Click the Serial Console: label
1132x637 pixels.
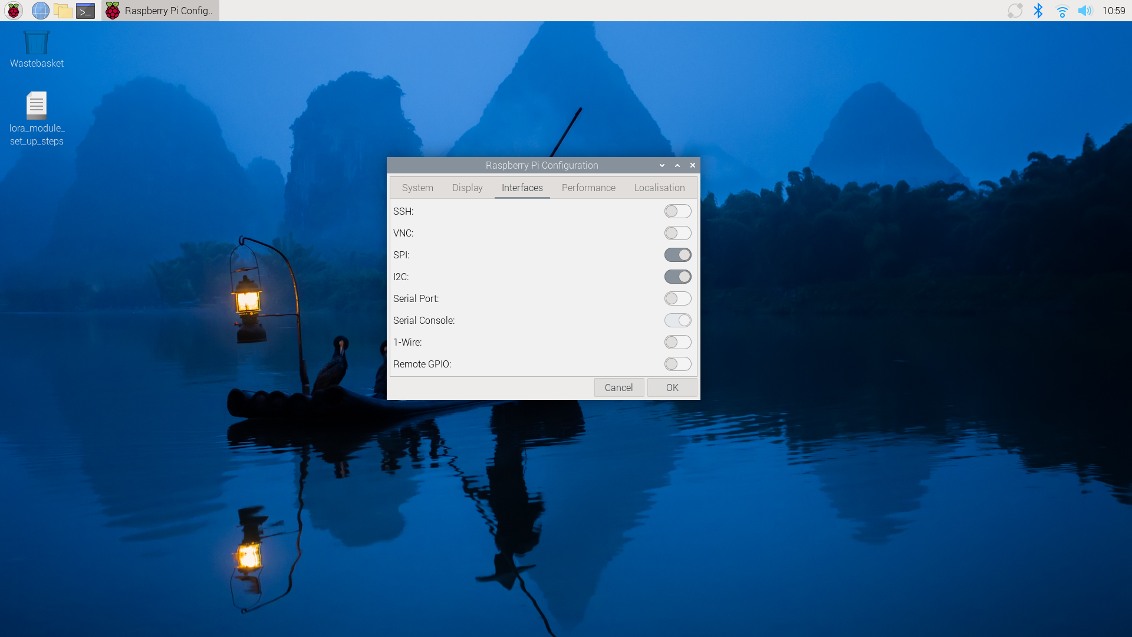click(424, 320)
